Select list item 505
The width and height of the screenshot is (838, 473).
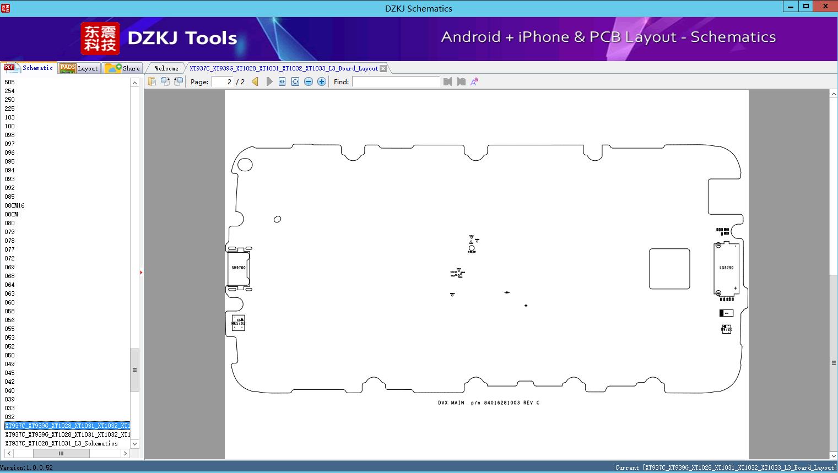click(x=10, y=82)
